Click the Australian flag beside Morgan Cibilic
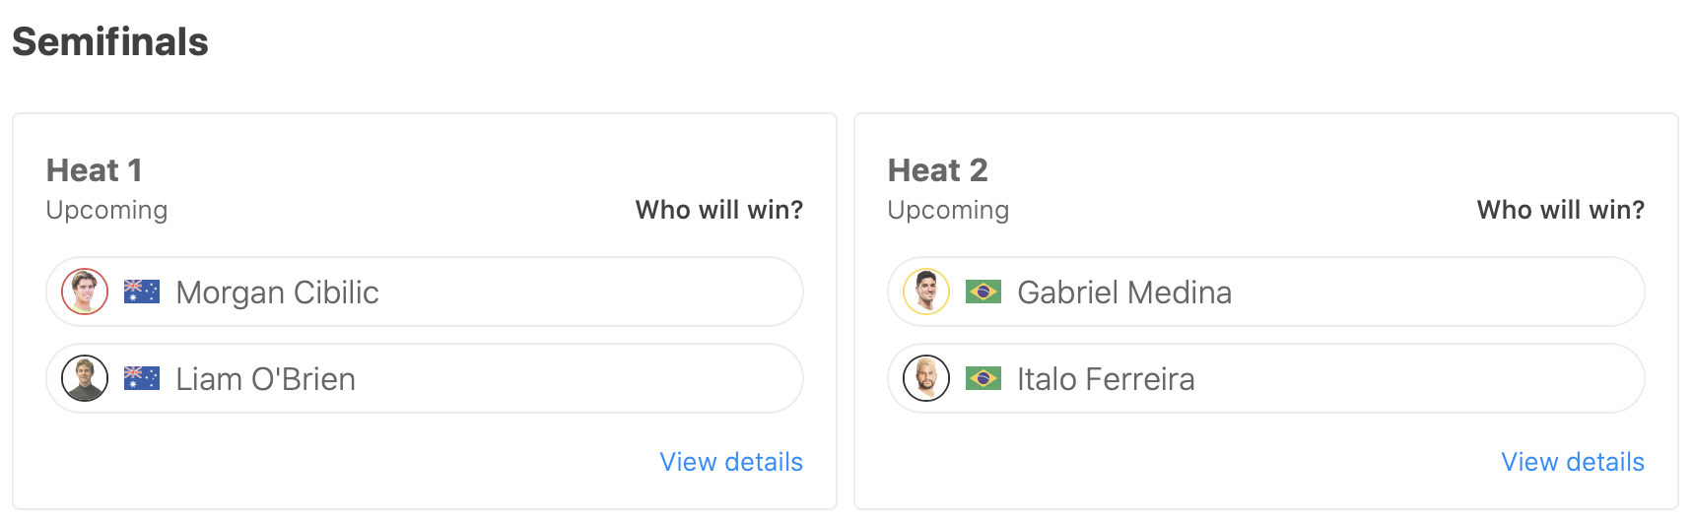The height and width of the screenshot is (520, 1695). coord(142,292)
